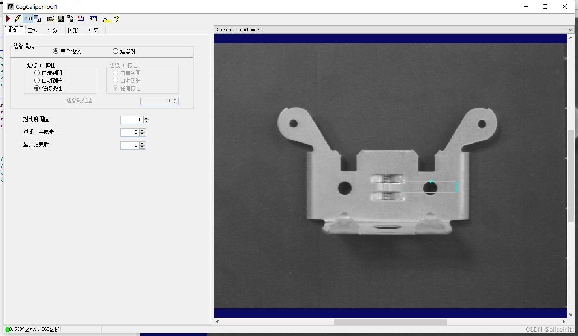Reset tool with red dot arrow icon

point(81,19)
